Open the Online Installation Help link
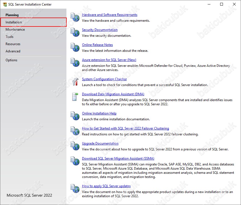241x205 pixels. point(99,113)
